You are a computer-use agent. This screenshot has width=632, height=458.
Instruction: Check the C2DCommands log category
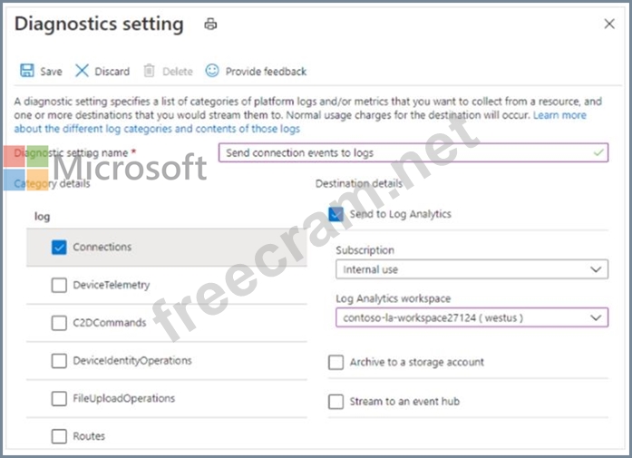point(59,323)
